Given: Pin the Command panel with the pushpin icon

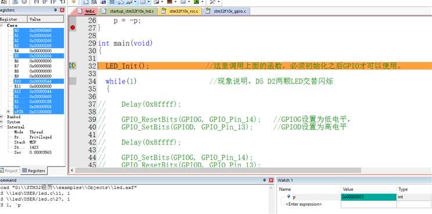Looking at the screenshot, I should click(x=265, y=180).
